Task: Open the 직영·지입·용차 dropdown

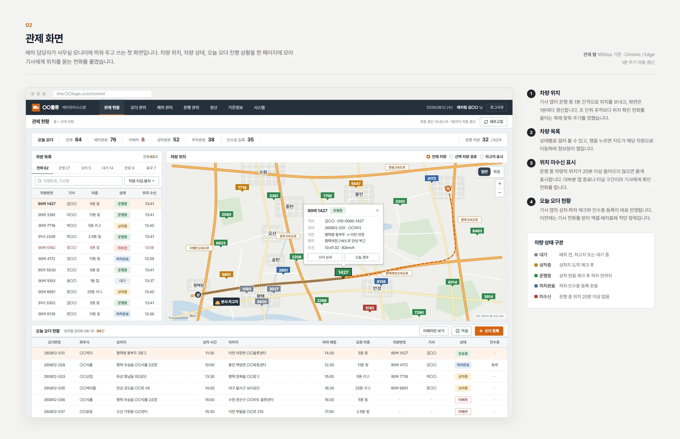Action: [141, 181]
